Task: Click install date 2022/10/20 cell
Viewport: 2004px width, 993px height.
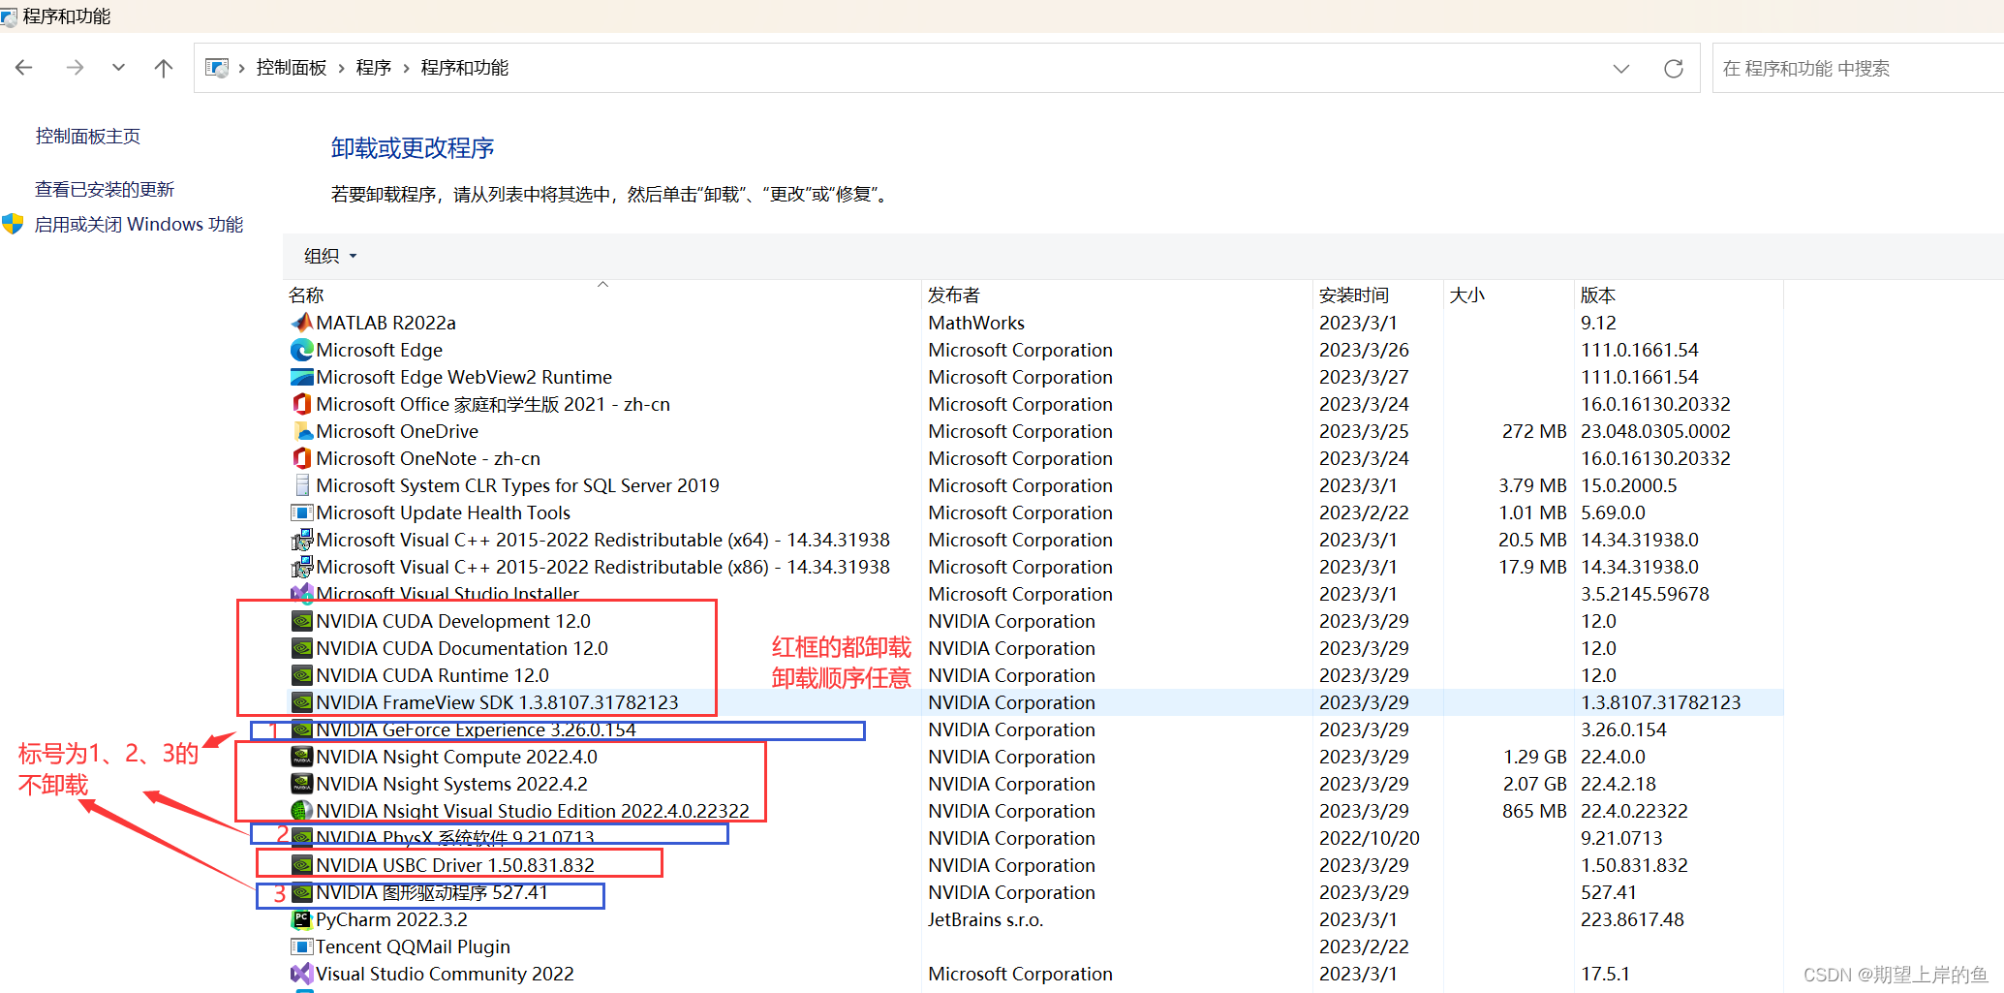Action: 1370,838
